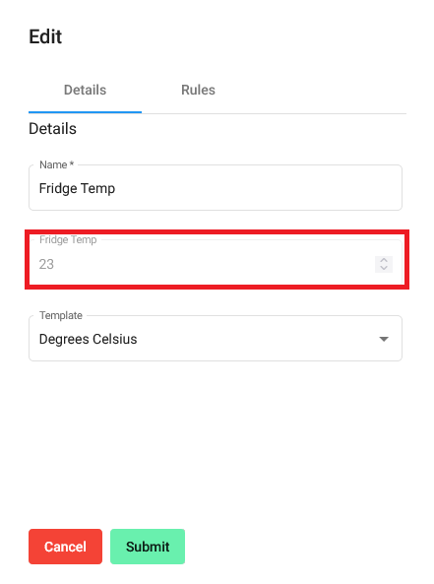
Task: Click the Fridge Temp number field
Action: point(216,263)
